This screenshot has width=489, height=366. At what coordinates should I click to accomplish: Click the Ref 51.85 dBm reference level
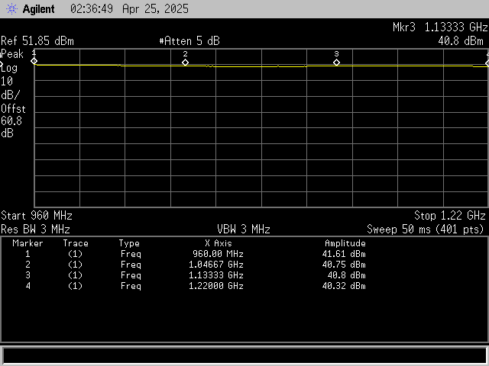[x=37, y=40]
